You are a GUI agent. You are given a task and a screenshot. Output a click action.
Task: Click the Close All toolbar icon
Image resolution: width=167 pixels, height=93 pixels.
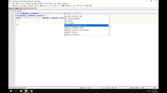(x=22, y=6)
